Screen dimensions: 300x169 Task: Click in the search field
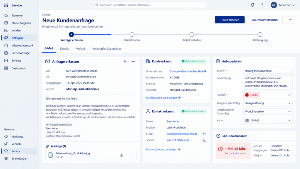(150, 5)
